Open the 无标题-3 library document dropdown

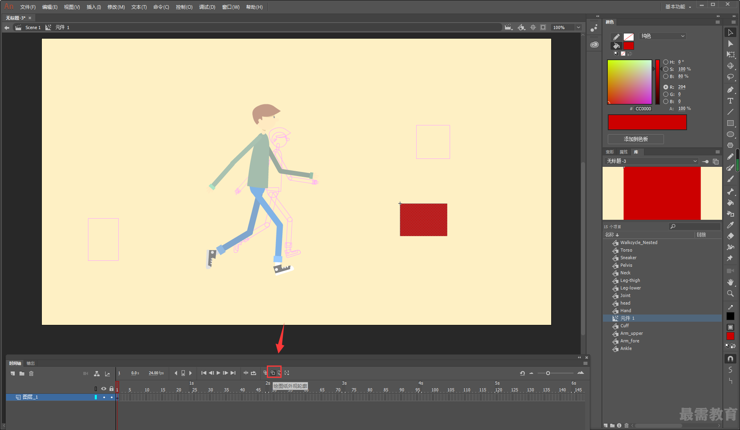pyautogui.click(x=652, y=161)
